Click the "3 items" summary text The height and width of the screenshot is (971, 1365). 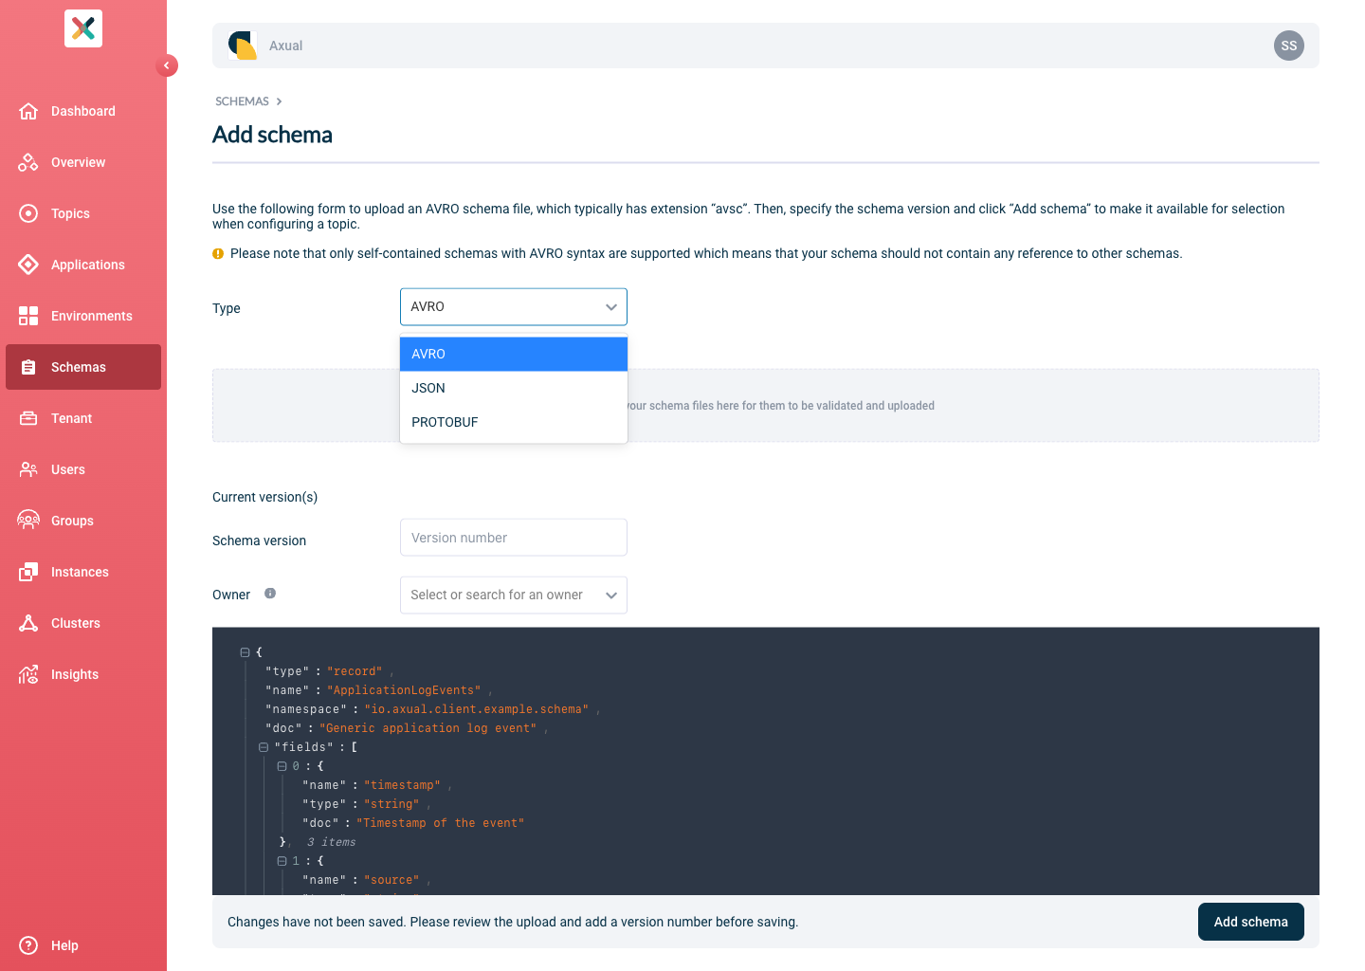click(x=332, y=842)
